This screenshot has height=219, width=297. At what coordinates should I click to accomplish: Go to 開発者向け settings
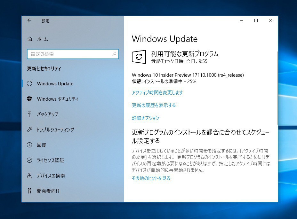48,191
